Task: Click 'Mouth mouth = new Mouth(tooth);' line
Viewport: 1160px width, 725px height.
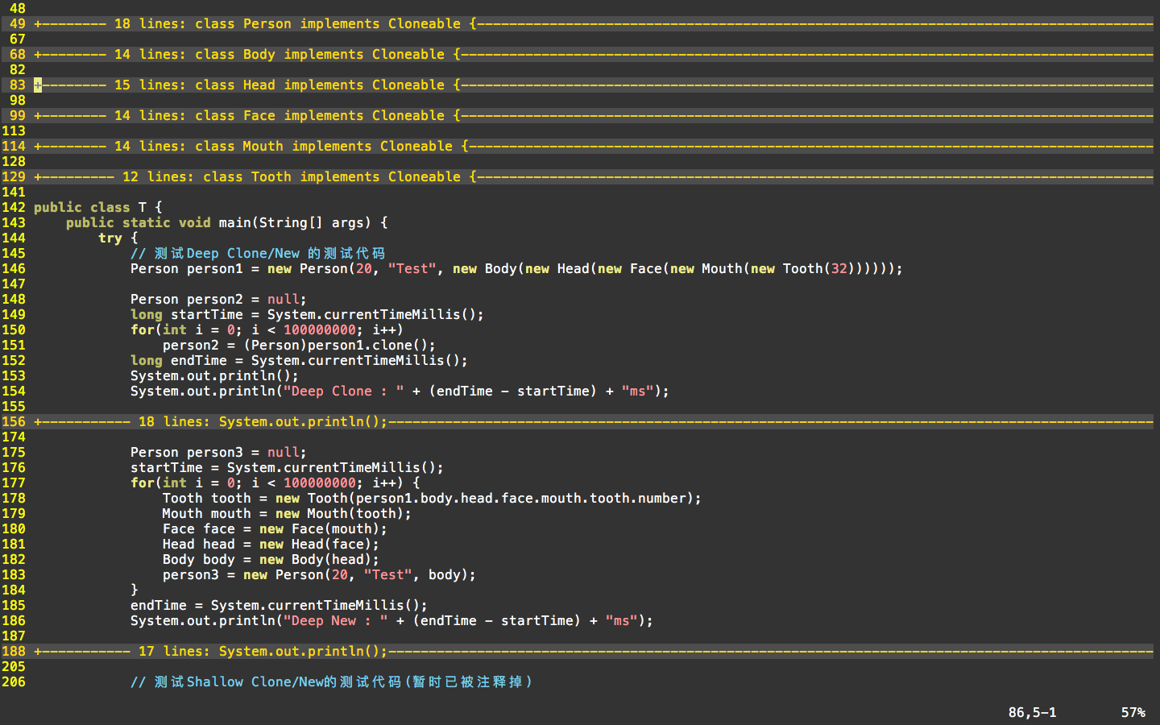Action: pyautogui.click(x=288, y=514)
